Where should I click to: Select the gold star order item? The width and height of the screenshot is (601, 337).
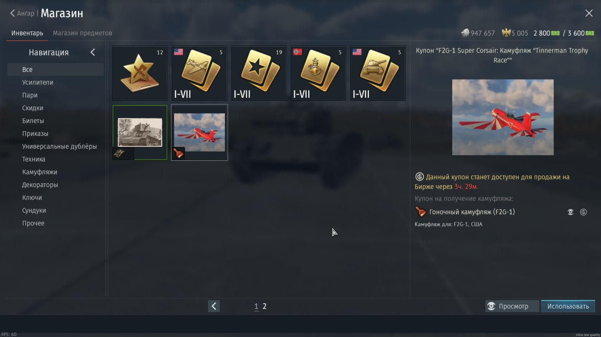(x=140, y=73)
